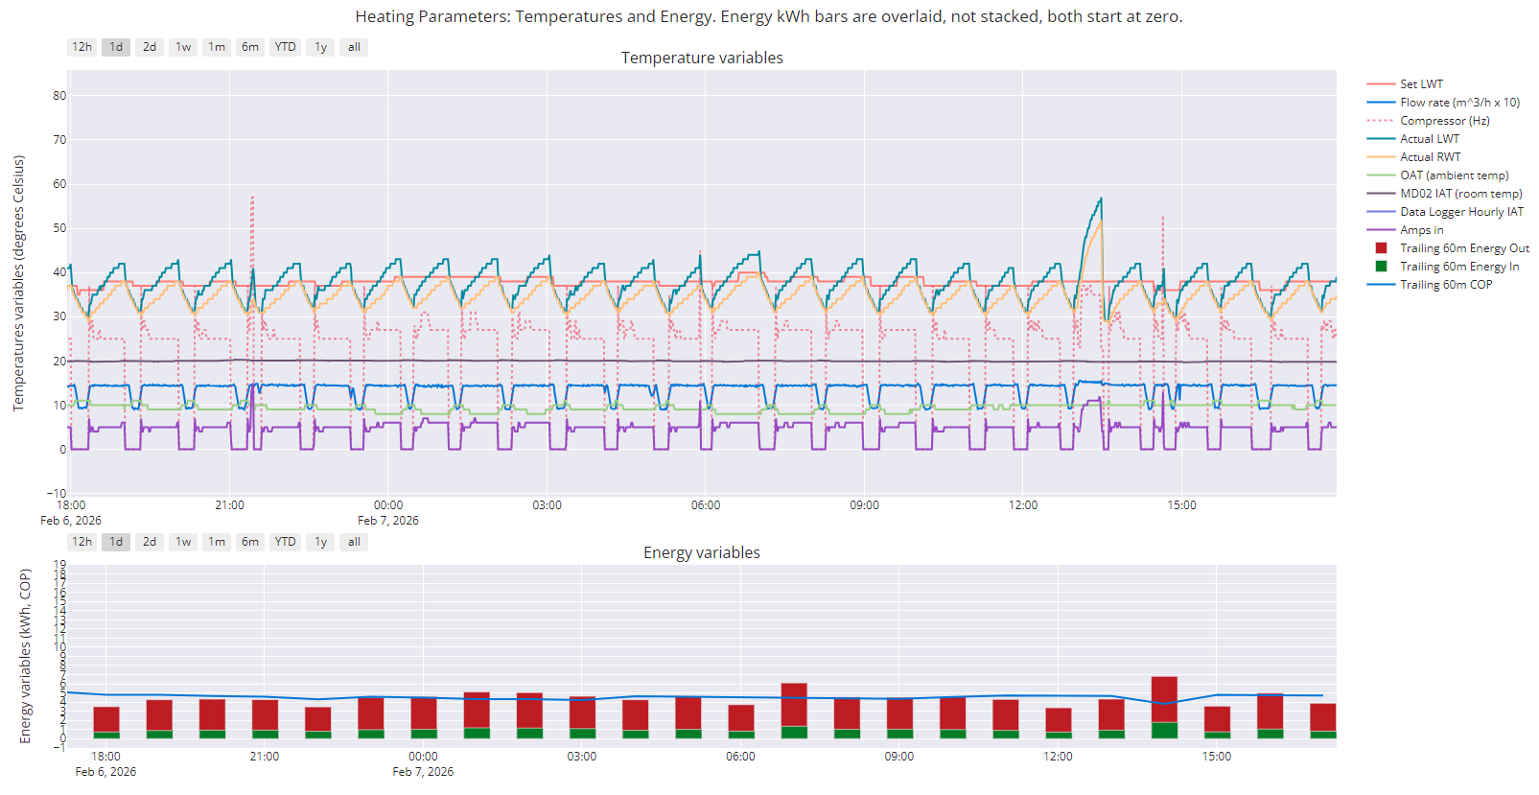Toggle Compressor (Hz) trace visibility in legend
This screenshot has height=795, width=1539.
(1444, 121)
